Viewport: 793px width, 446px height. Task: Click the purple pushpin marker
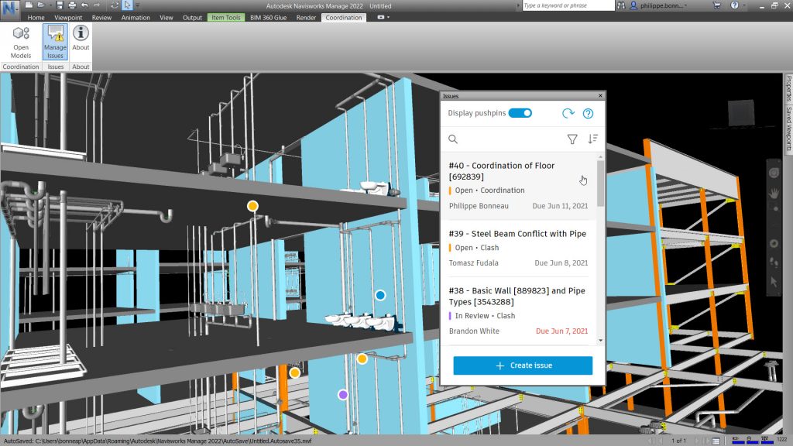(343, 394)
